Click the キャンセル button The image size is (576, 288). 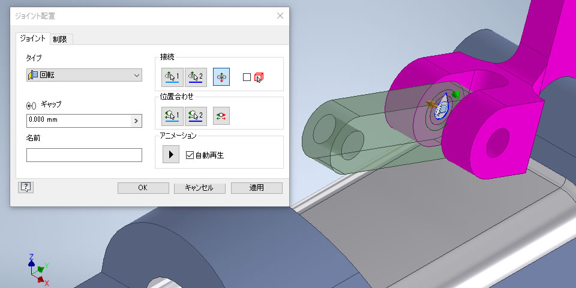(x=199, y=188)
